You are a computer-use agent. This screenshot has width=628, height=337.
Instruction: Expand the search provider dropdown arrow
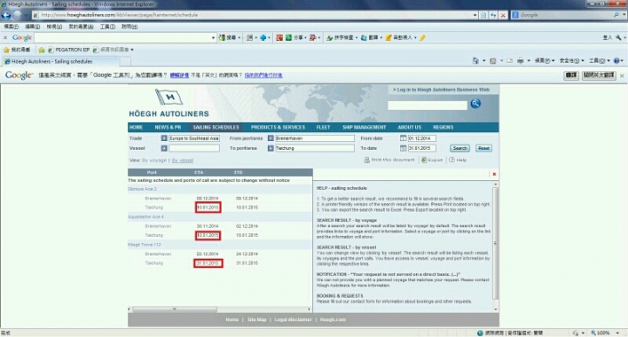[624, 15]
